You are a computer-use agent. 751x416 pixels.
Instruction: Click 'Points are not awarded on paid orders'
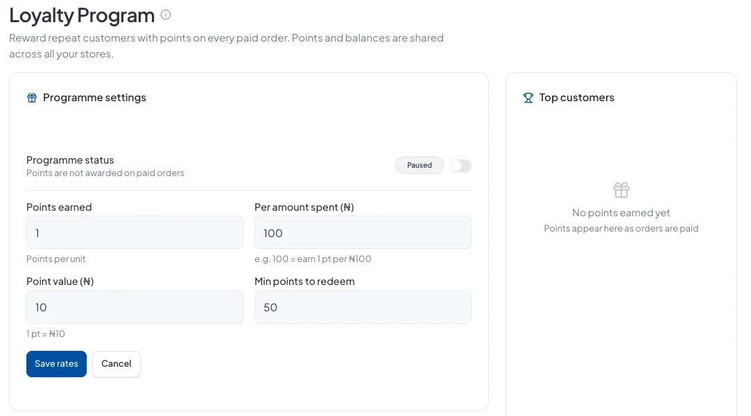105,173
